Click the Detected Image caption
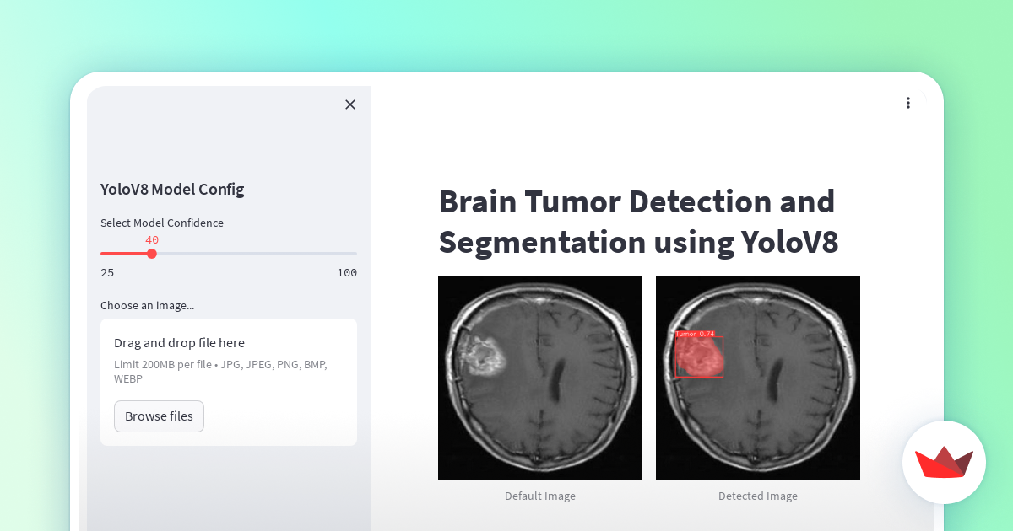The height and width of the screenshot is (531, 1013). coord(757,496)
